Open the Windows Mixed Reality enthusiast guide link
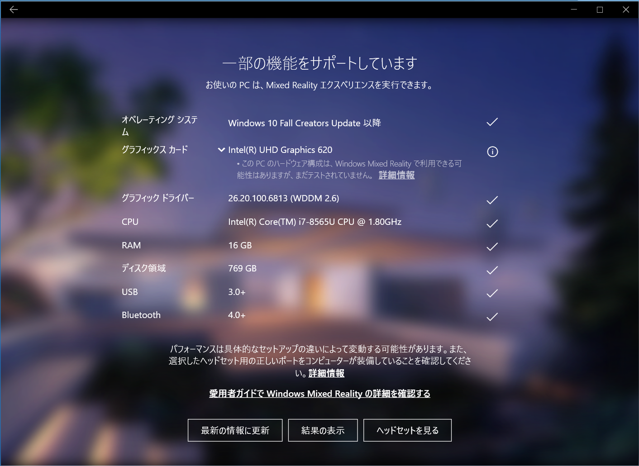 319,394
